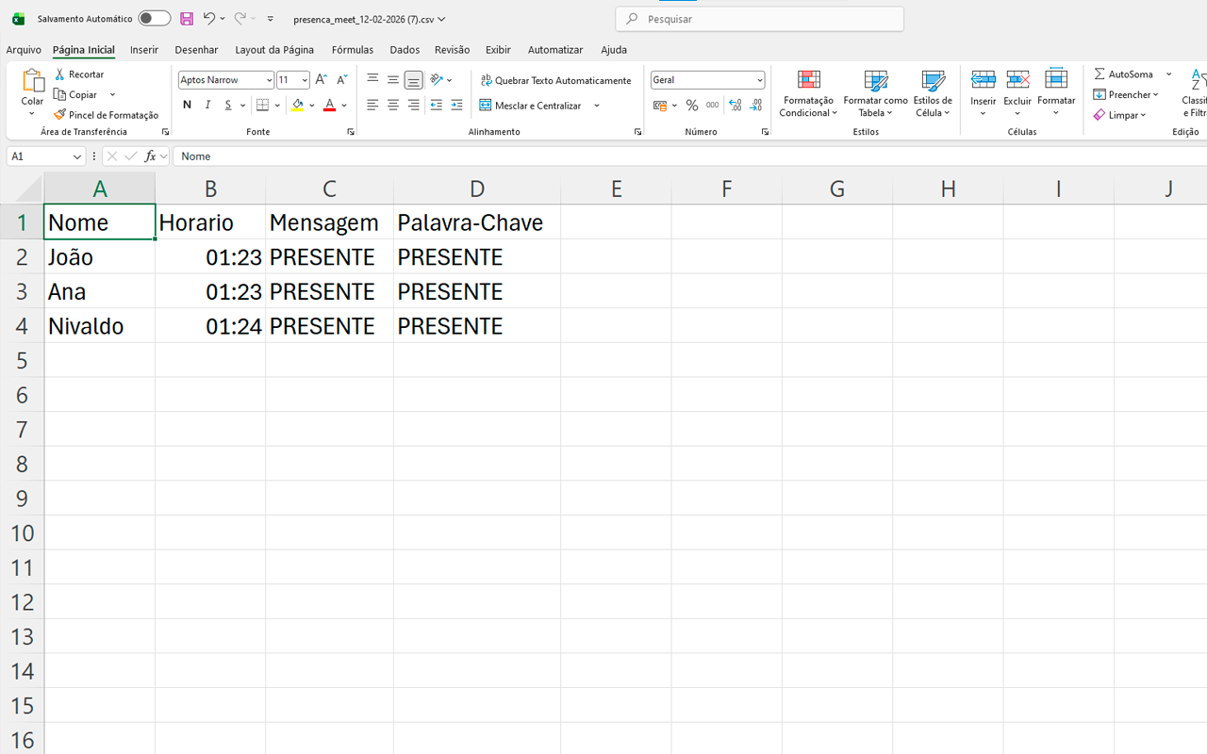Copy selection with Copiar
The height and width of the screenshot is (754, 1207).
[76, 94]
